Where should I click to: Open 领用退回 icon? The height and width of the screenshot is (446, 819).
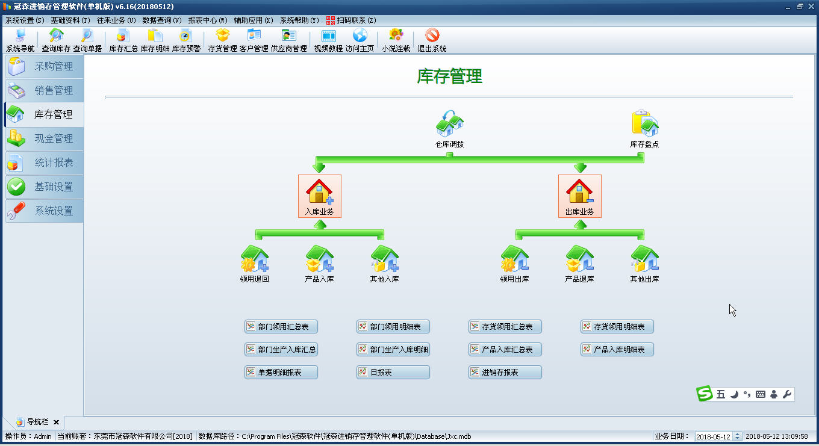tap(255, 264)
